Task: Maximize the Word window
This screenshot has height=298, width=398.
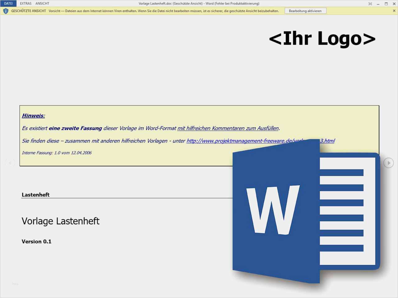Action: pos(386,4)
